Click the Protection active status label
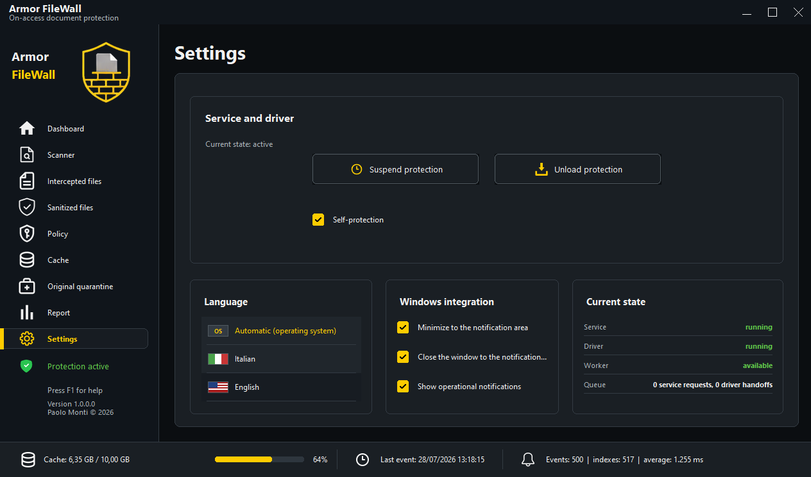This screenshot has width=811, height=477. [x=78, y=367]
